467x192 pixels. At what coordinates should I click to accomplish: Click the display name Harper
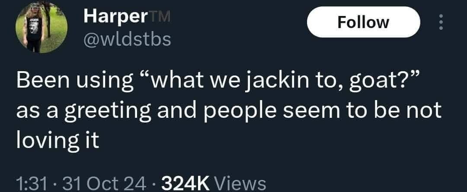(115, 17)
